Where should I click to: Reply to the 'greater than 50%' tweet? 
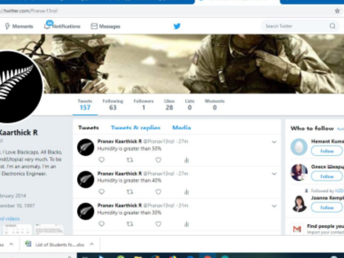[x=101, y=160]
